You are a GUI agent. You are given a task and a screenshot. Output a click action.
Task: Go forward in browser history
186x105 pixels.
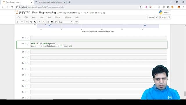click(x=7, y=7)
